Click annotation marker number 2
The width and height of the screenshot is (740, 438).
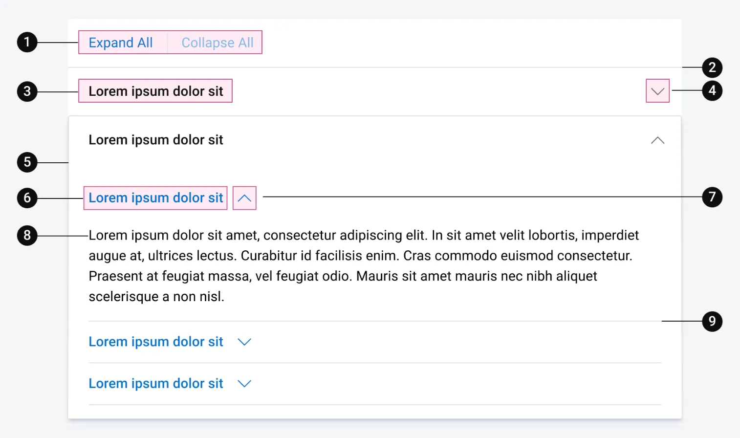tap(712, 67)
